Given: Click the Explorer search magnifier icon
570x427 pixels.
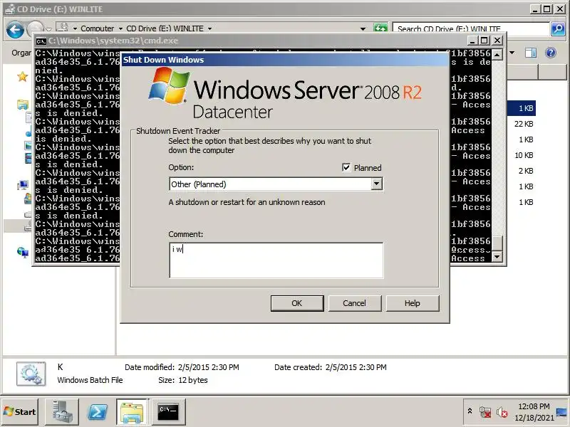Looking at the screenshot, I should (x=558, y=28).
